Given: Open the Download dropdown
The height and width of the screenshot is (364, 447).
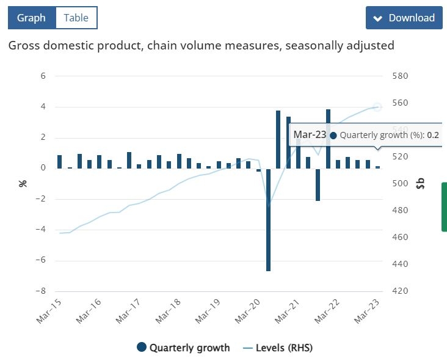Looking at the screenshot, I should (404, 18).
